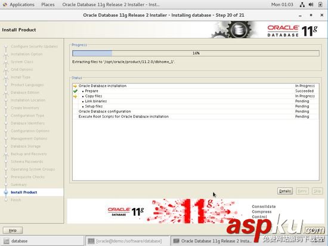The image size is (328, 246).
Task: Select Prerequisite Checks step in sidebar
Action: (27, 177)
